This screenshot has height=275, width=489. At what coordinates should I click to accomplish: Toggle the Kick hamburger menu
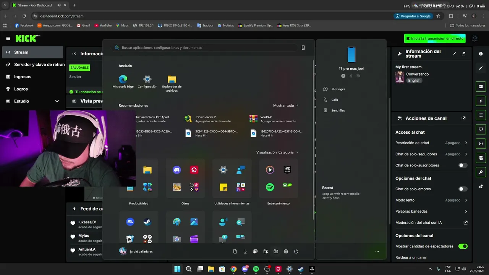point(8,39)
